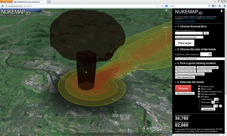Viewport: 227px width, 136px height.
Task: Open the @wellerstein Twitter link
Action: (x=208, y=18)
